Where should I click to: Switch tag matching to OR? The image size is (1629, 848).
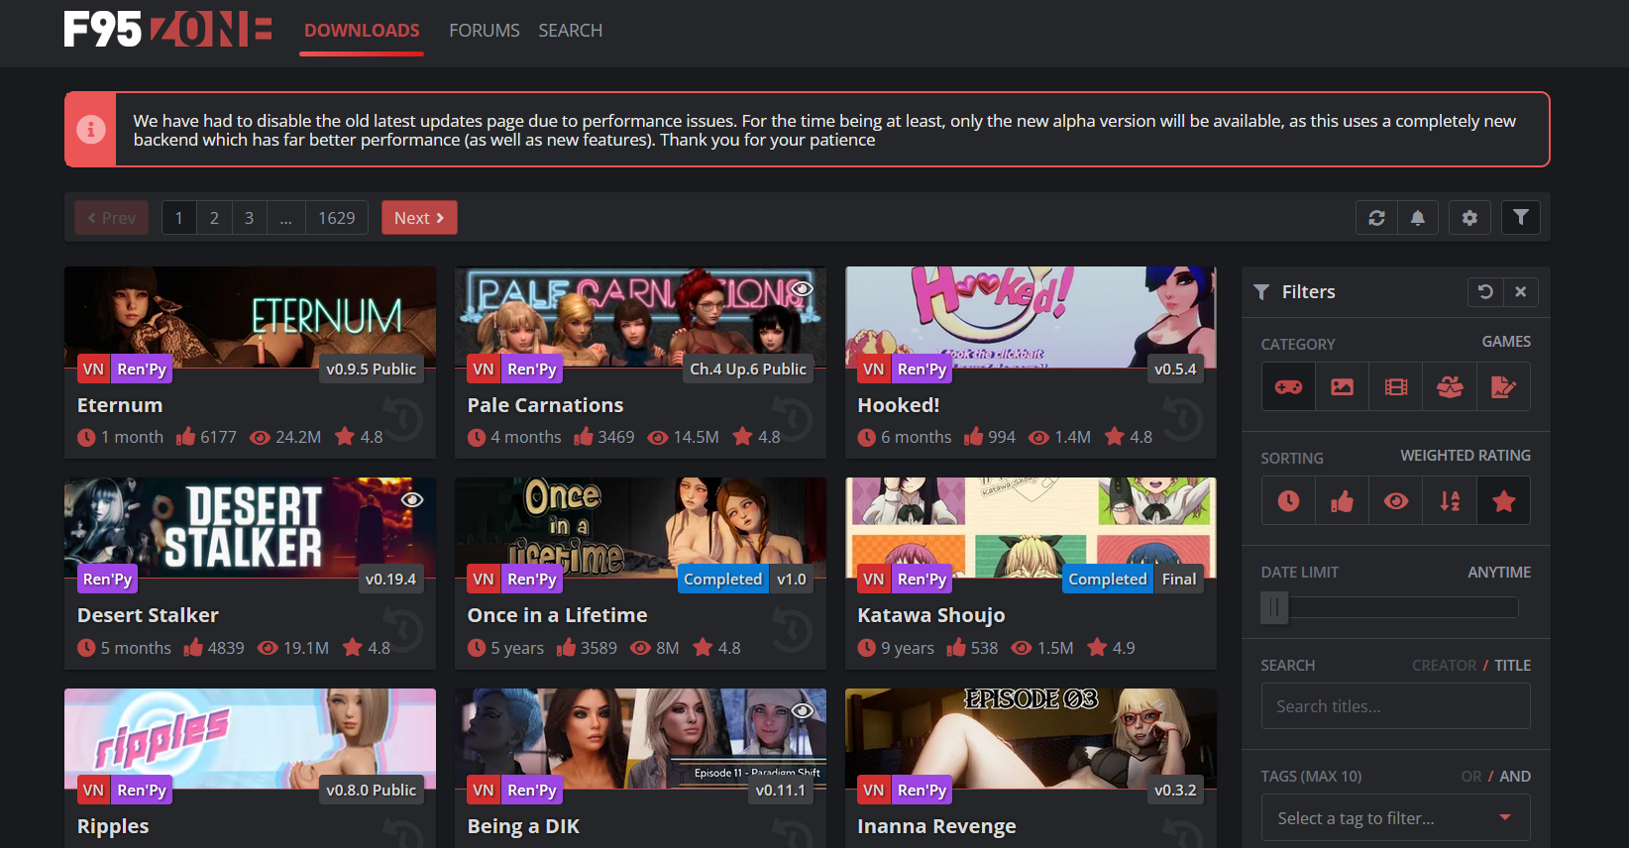point(1471,777)
